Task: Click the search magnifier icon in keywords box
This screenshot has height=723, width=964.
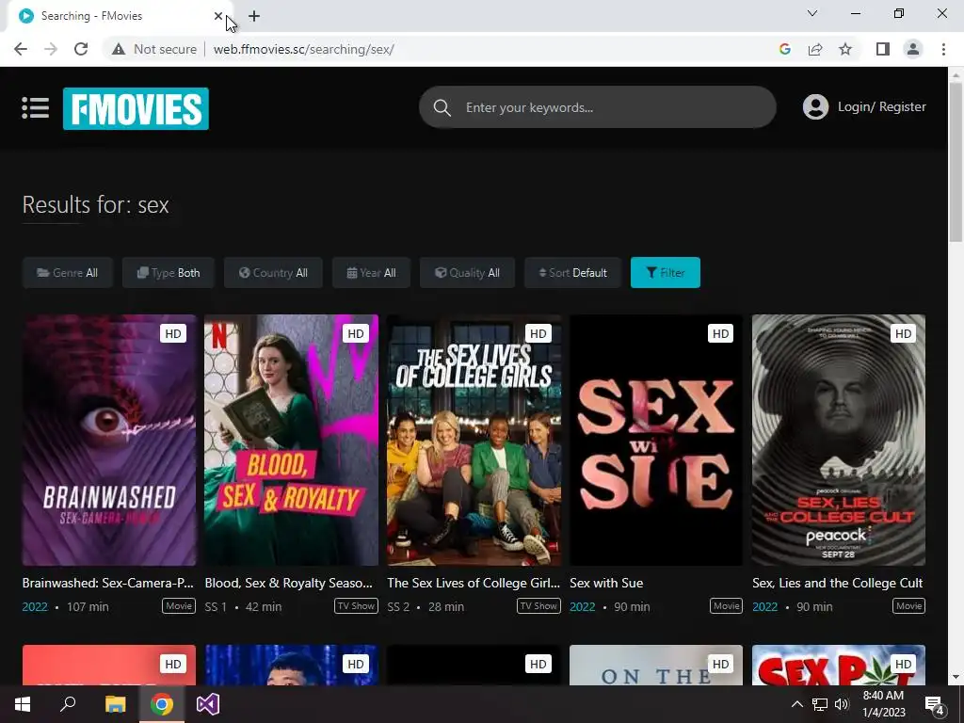Action: click(442, 107)
